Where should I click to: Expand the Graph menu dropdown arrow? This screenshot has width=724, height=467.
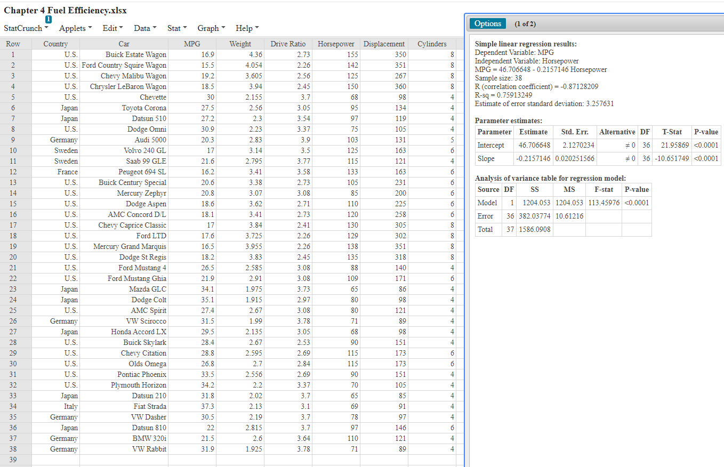[222, 28]
